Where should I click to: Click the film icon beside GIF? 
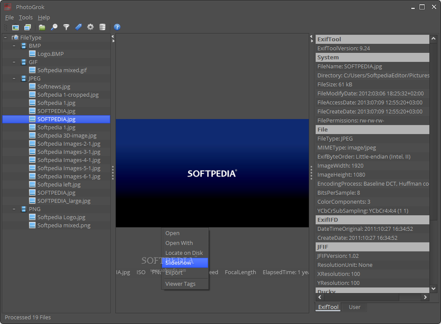24,62
